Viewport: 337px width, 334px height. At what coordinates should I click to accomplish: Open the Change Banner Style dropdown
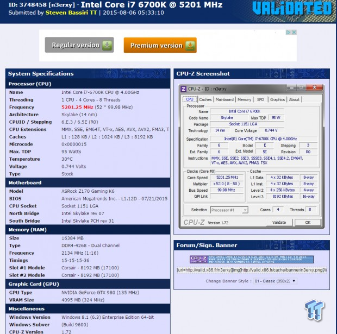(275, 281)
